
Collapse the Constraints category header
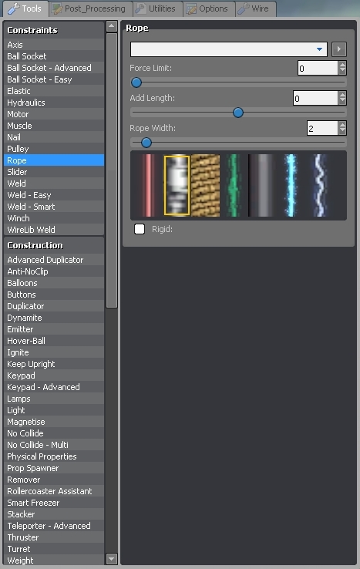[54, 30]
